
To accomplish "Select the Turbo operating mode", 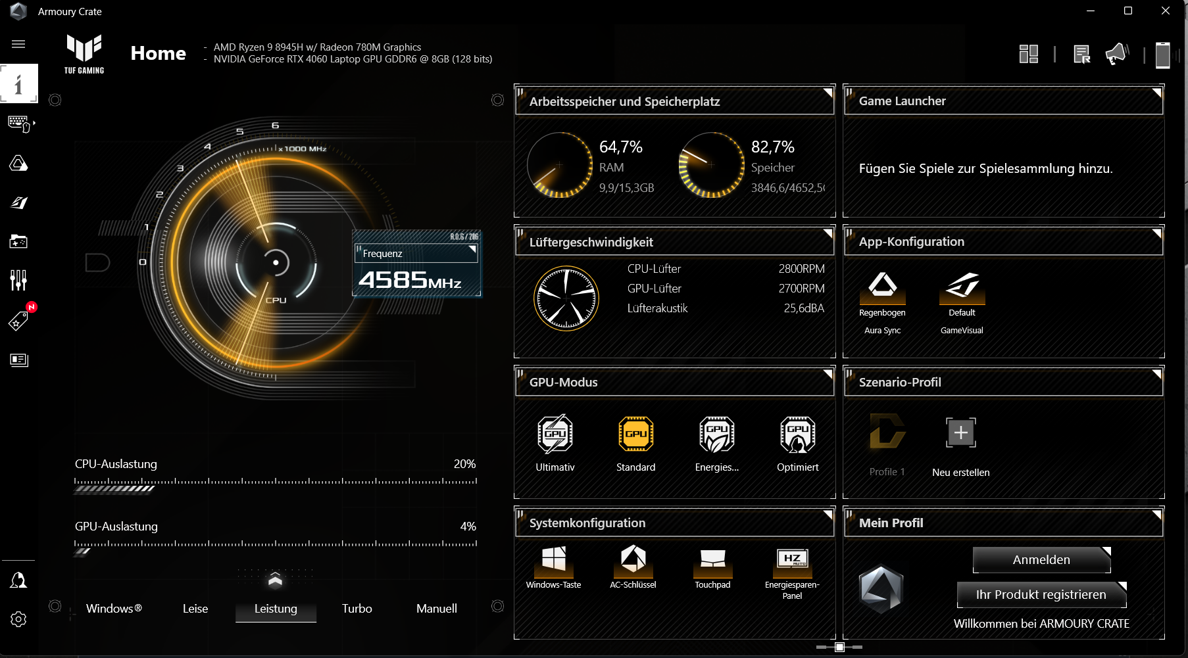I will click(x=357, y=609).
